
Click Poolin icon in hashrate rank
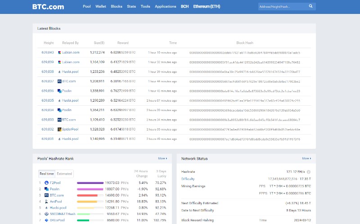46,189
